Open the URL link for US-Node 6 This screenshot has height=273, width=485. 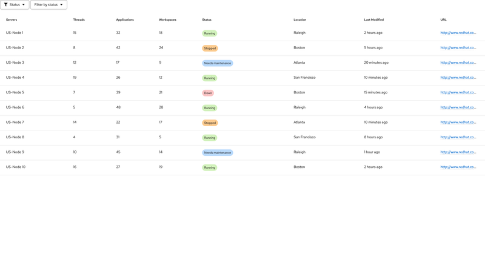pos(458,107)
